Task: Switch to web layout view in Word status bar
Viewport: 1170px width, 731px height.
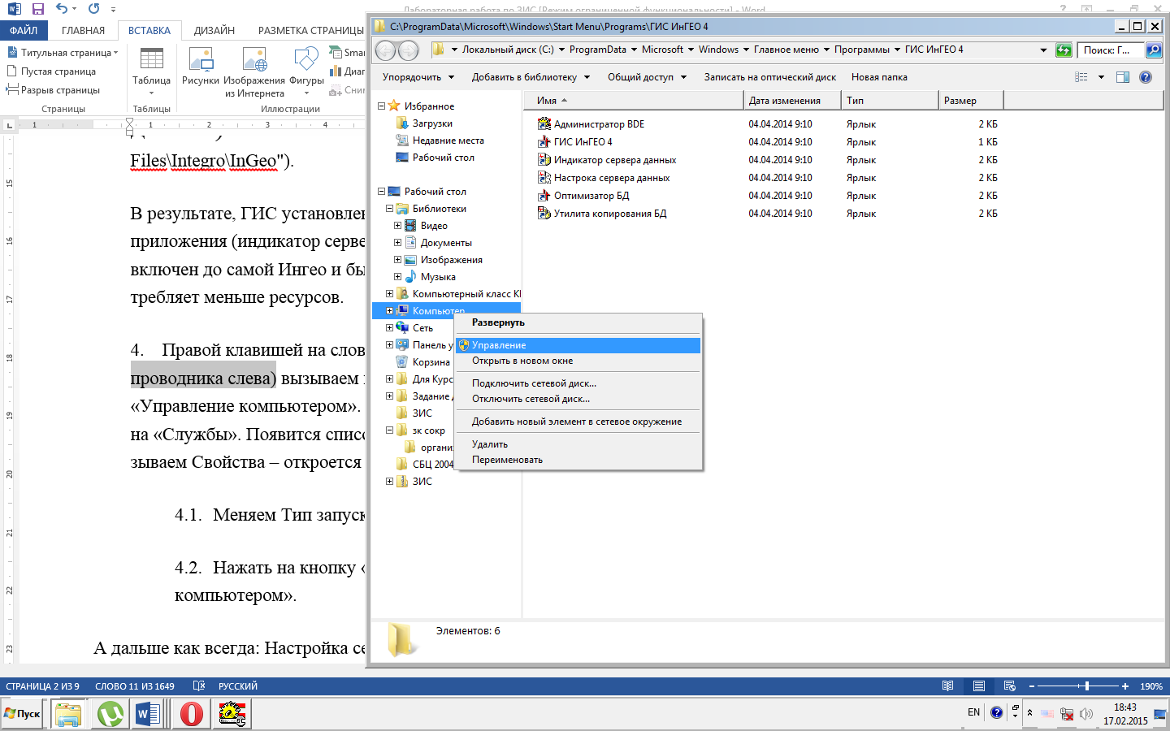Action: (x=1010, y=686)
